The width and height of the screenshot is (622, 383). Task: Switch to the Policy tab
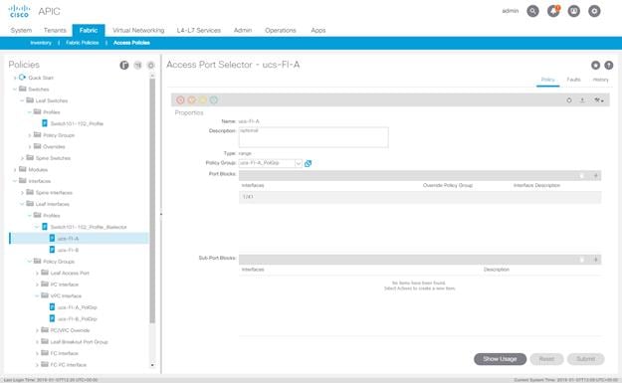547,80
